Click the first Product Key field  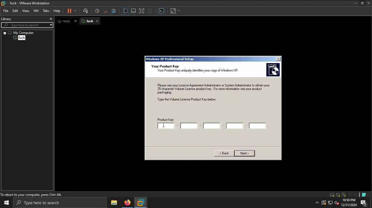(166, 126)
